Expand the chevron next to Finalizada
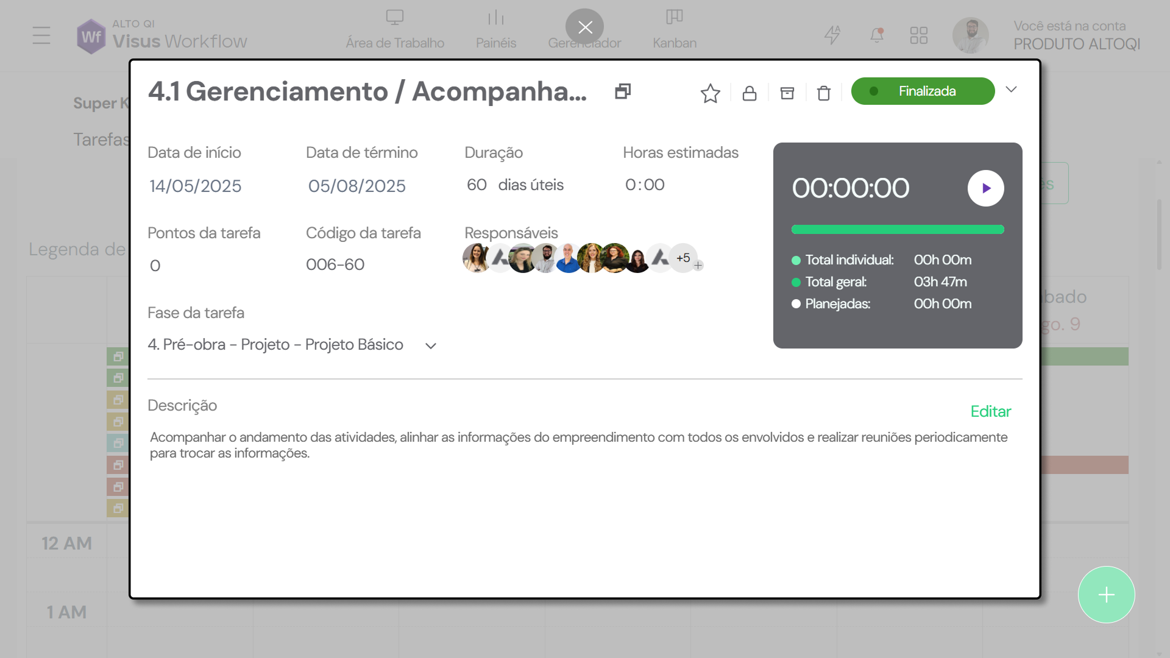The image size is (1170, 658). point(1011,90)
